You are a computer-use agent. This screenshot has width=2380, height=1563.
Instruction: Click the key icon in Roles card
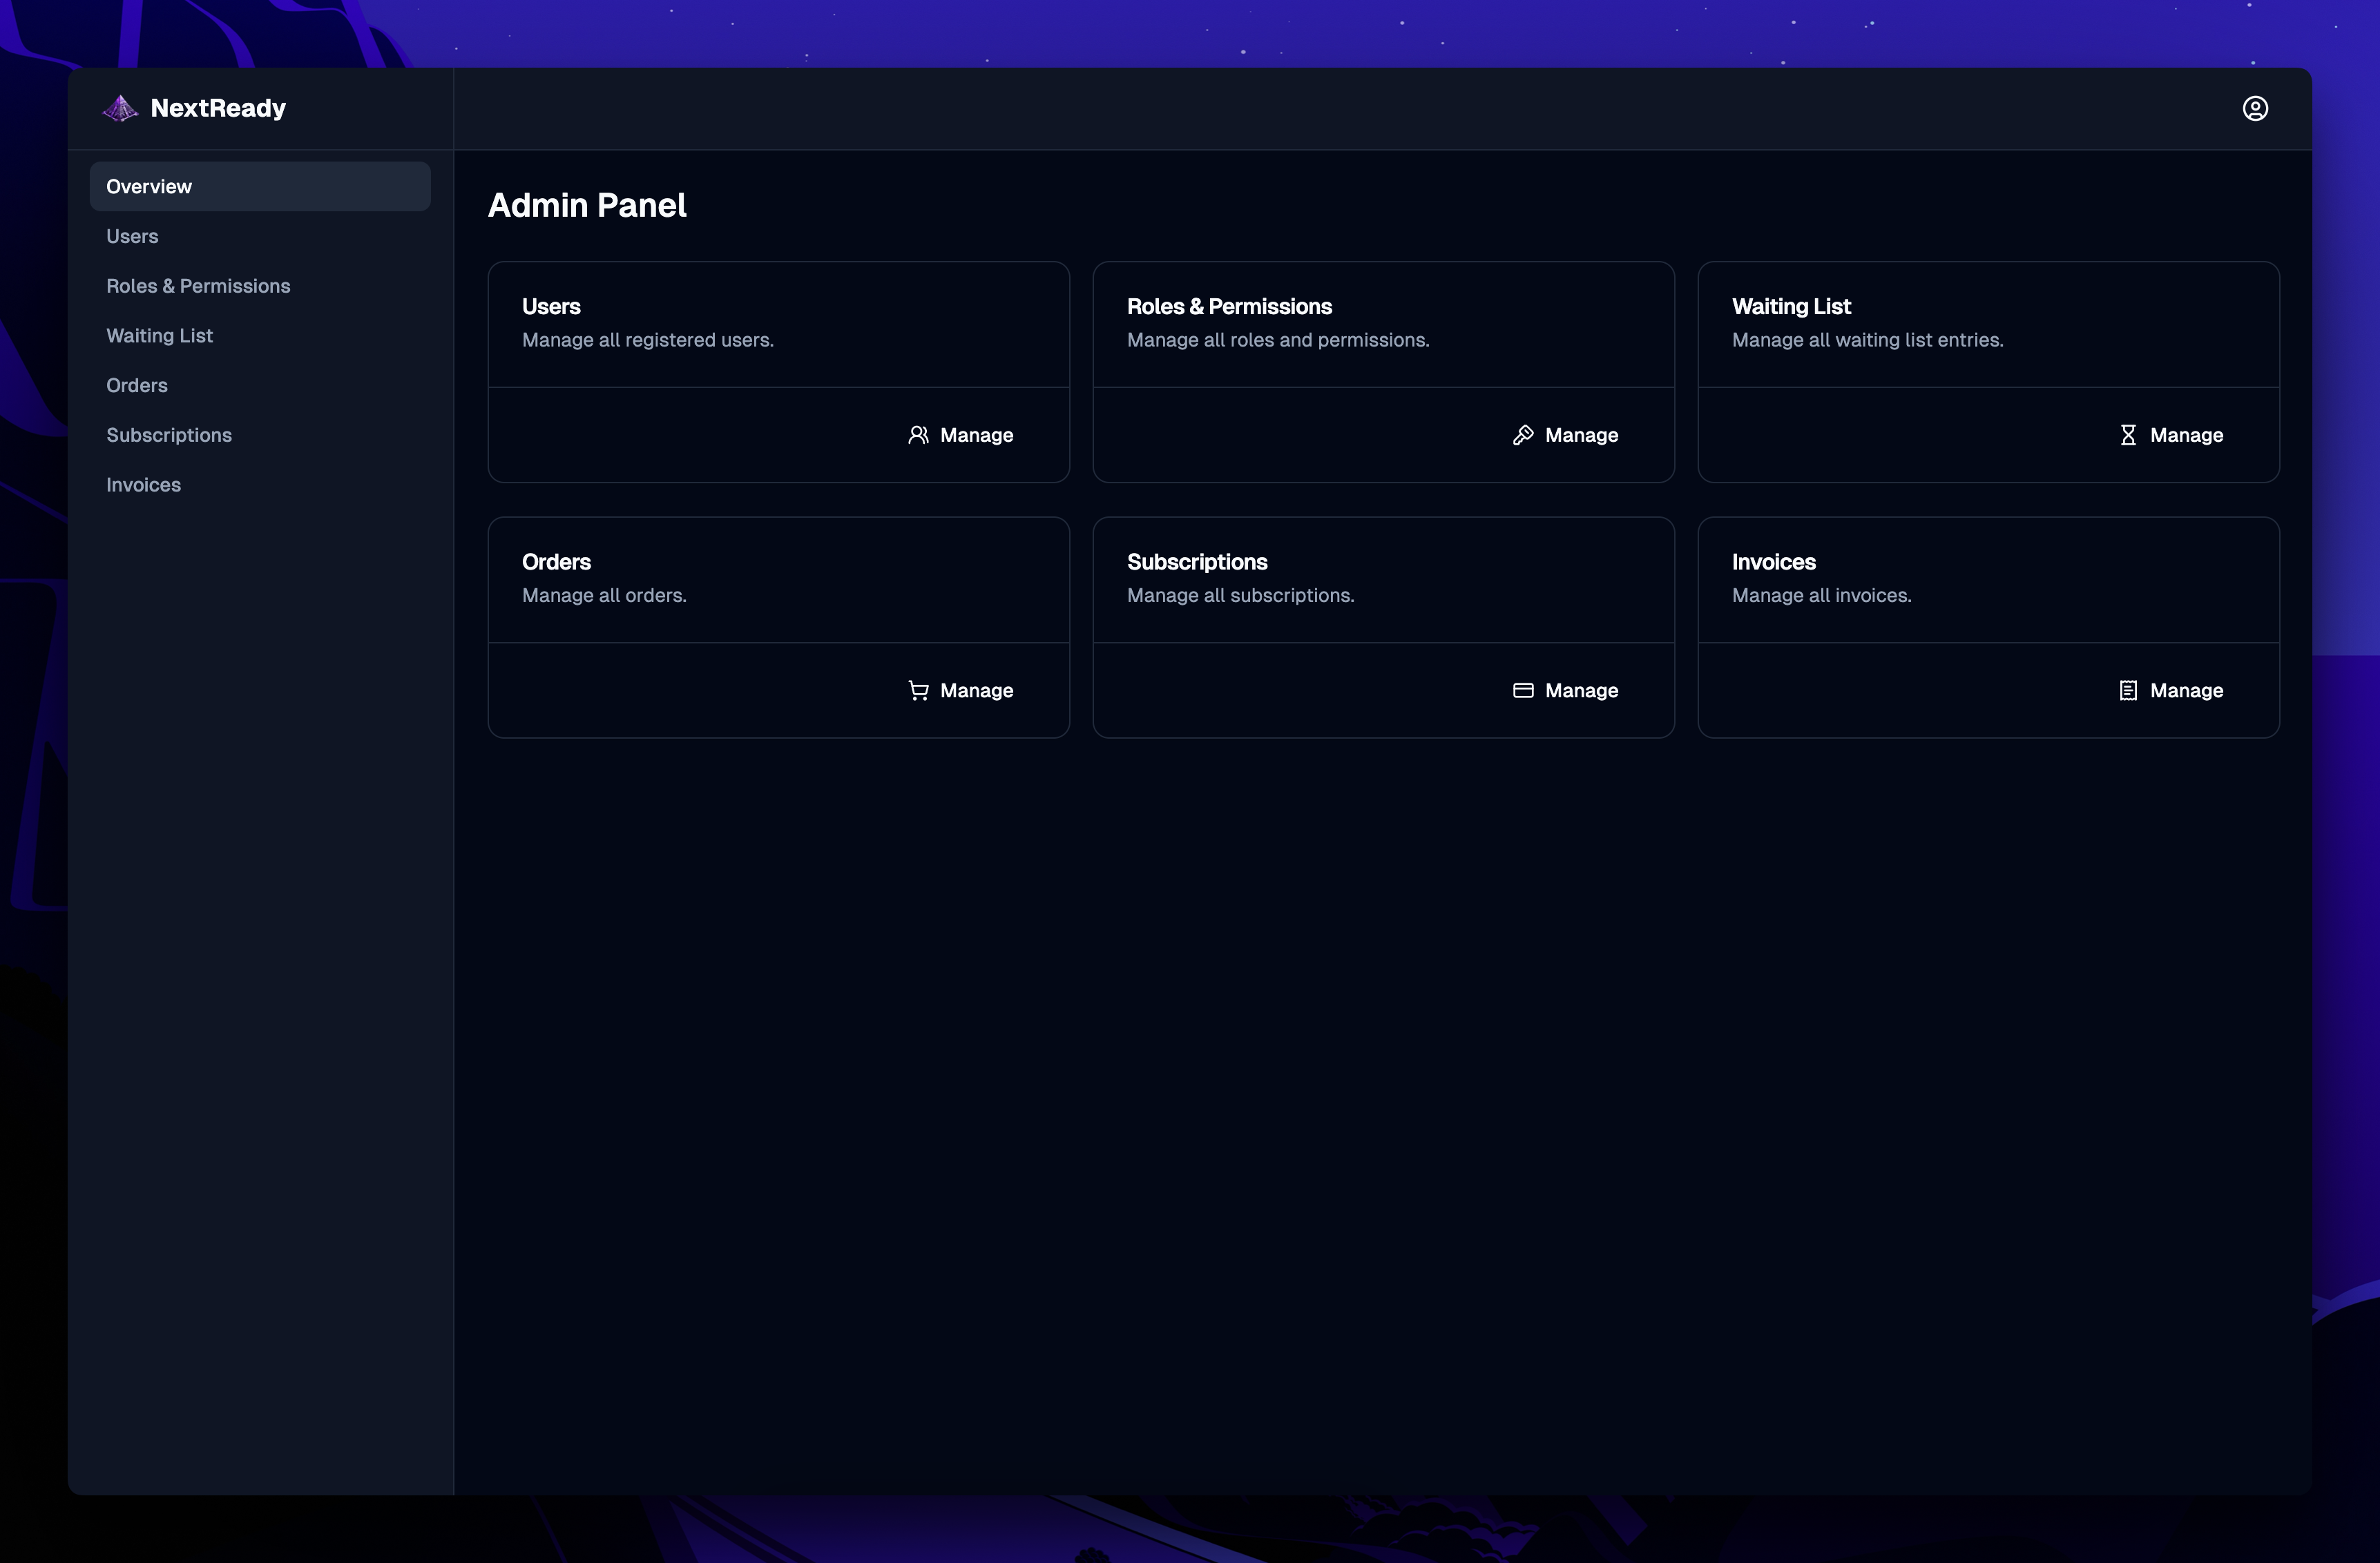click(1523, 435)
